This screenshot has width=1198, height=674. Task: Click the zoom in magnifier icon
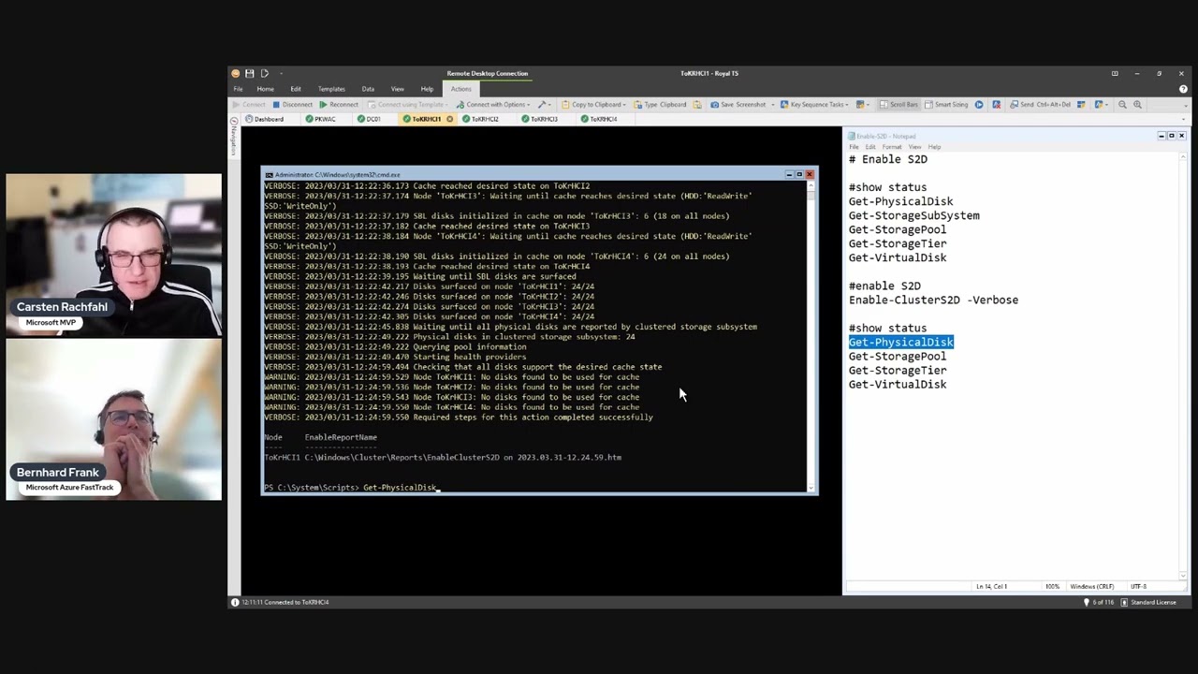pyautogui.click(x=1137, y=105)
